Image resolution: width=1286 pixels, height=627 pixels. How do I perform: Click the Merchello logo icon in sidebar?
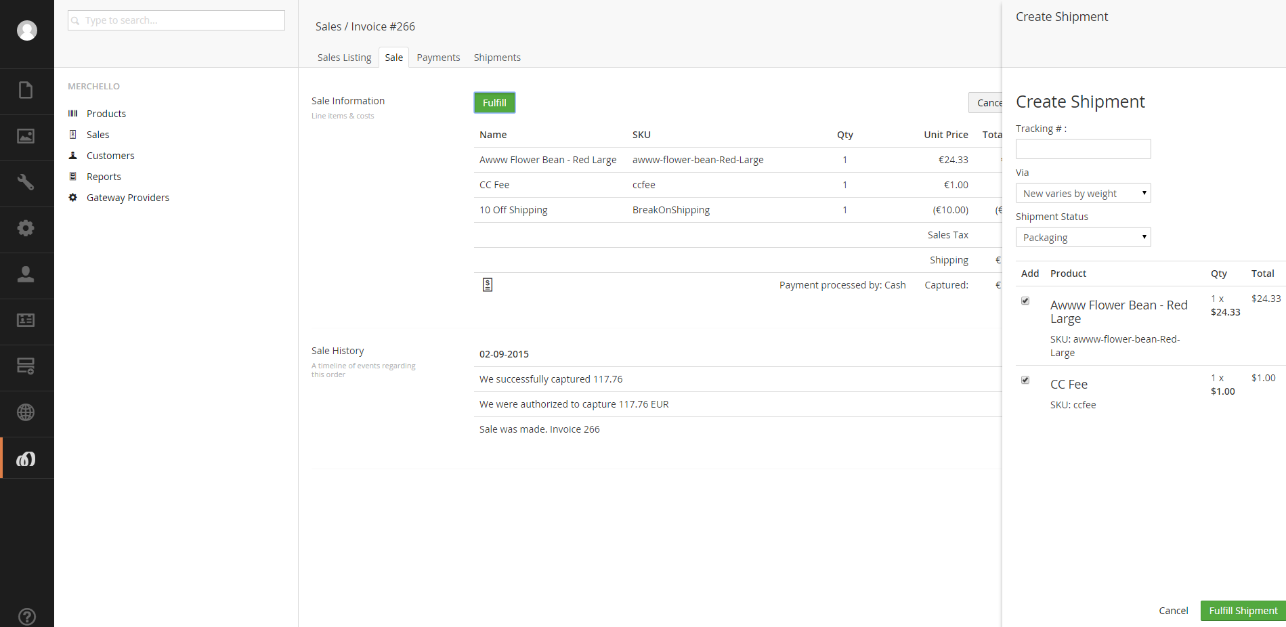click(26, 459)
